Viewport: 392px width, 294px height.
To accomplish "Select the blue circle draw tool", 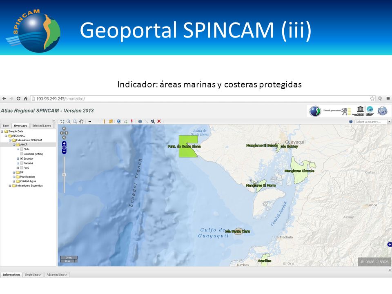I will point(140,122).
